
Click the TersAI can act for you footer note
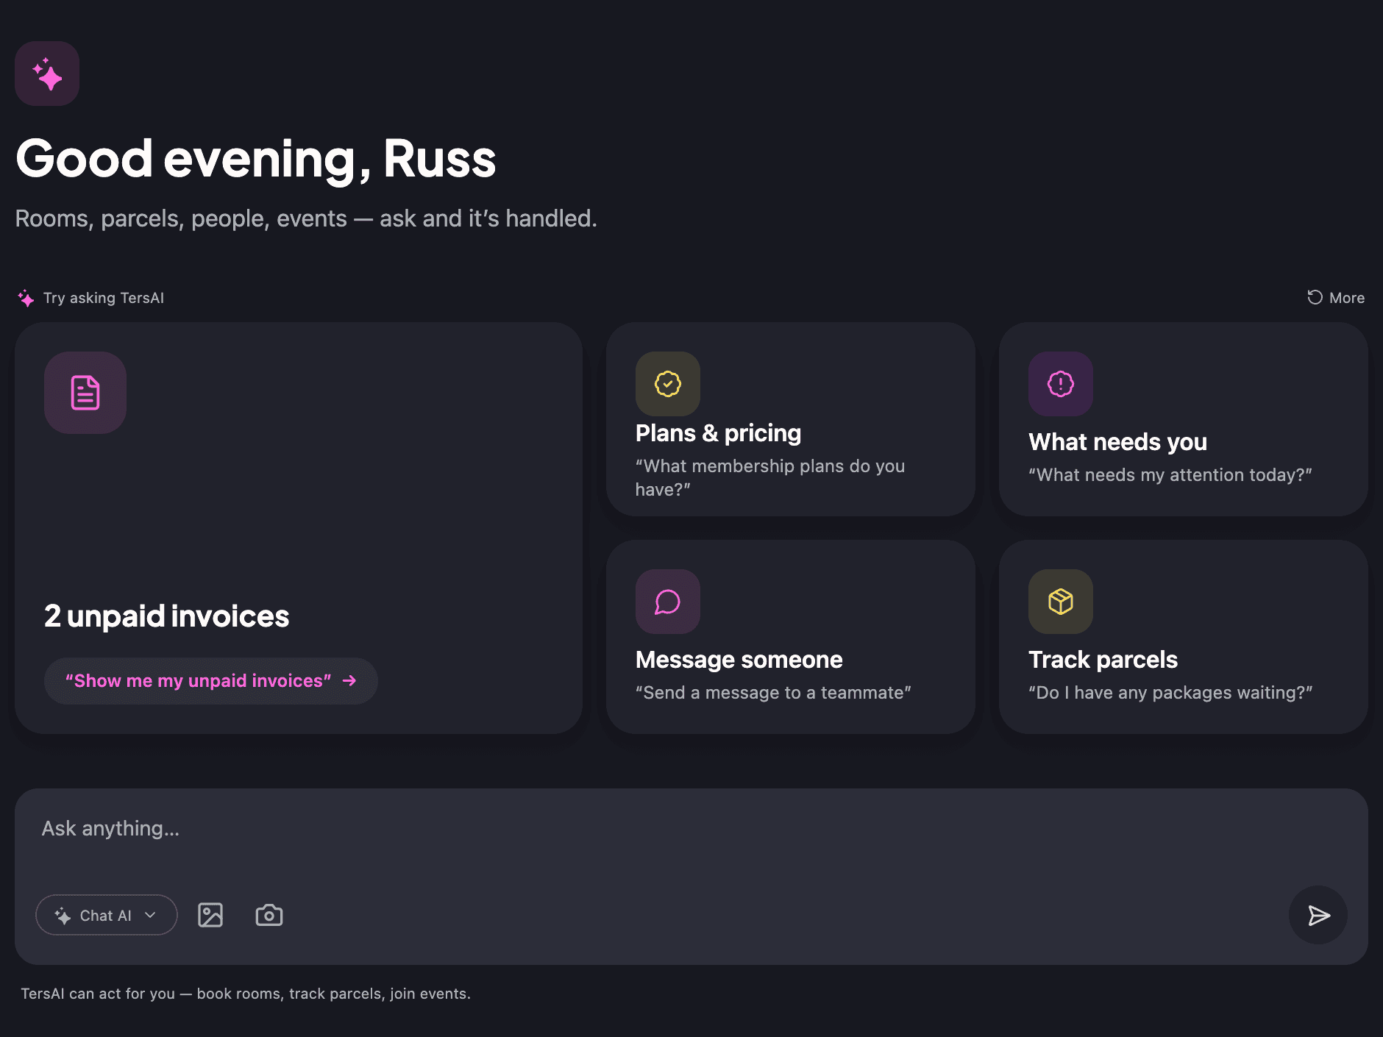coord(246,994)
